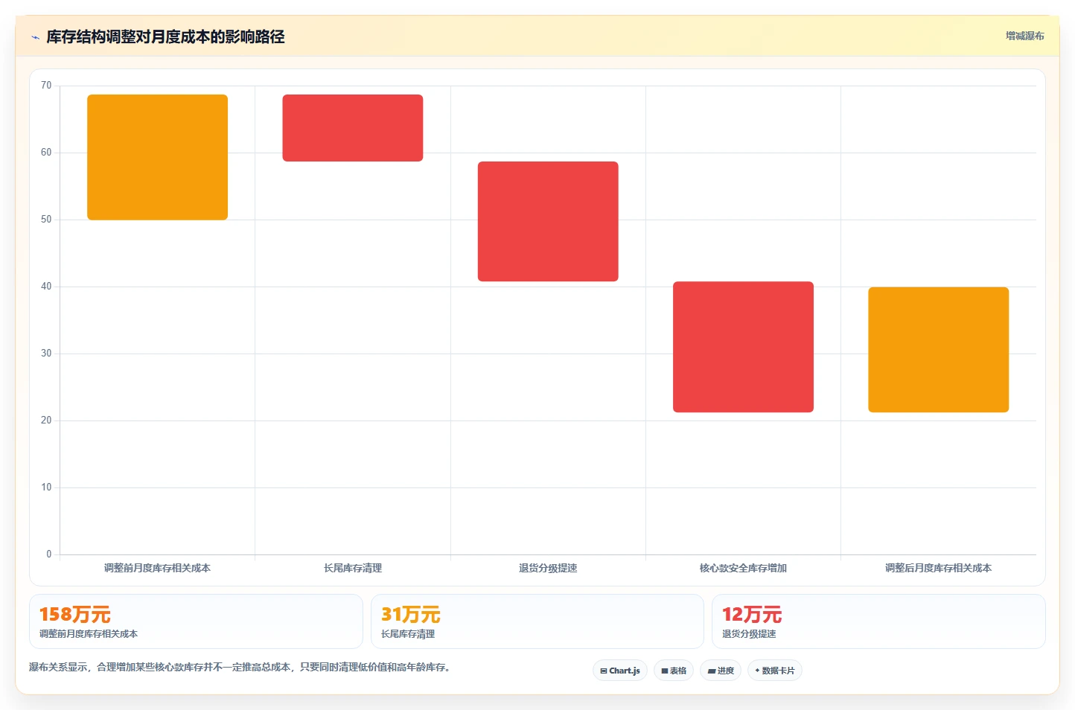Click the summary sentence starting 瀑布关系显示

240,667
